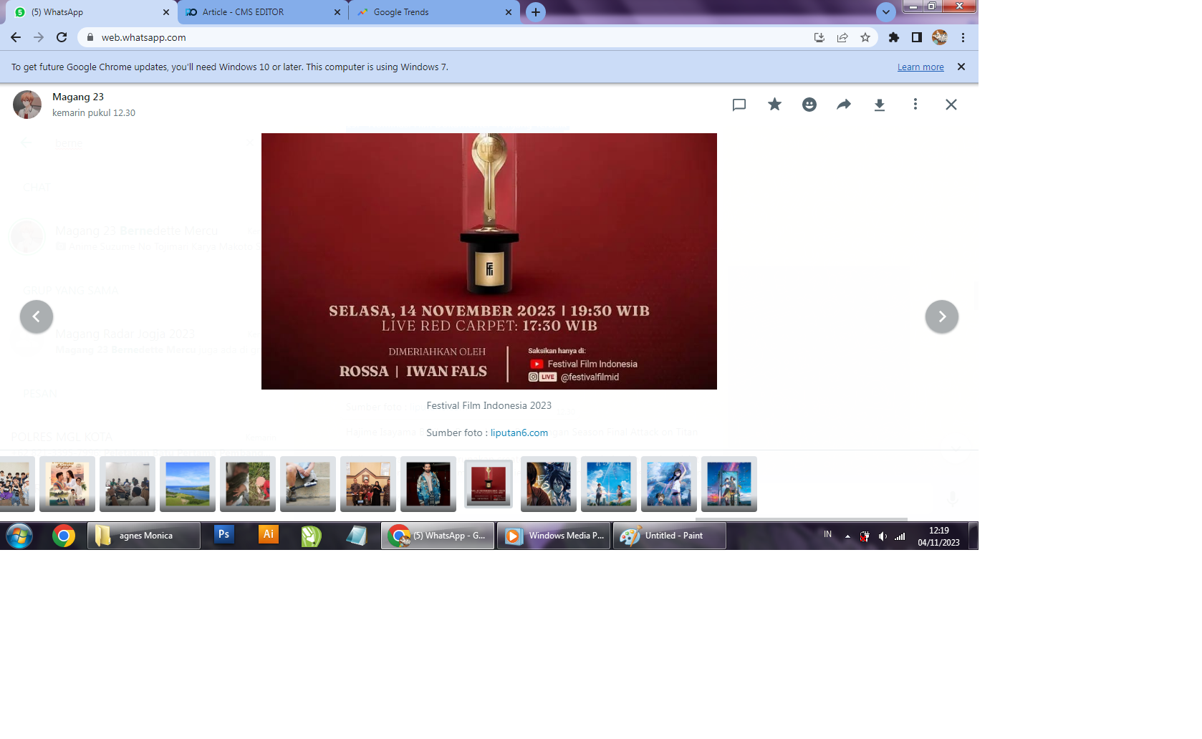This screenshot has width=1202, height=739.
Task: Open the tab search dropdown
Action: 886,12
